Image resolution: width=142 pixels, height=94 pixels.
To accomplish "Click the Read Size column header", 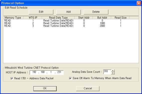I will (120, 18).
